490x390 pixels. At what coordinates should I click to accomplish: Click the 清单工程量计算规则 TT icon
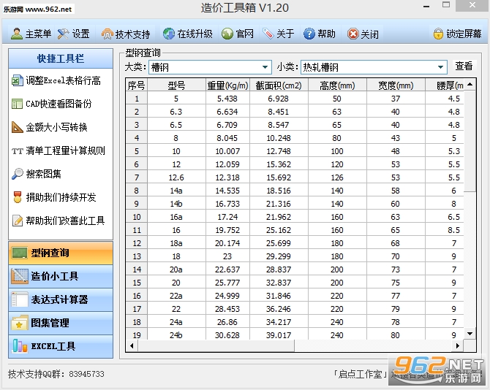pyautogui.click(x=18, y=151)
